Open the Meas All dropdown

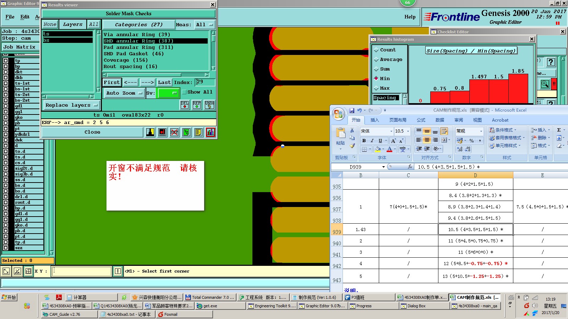pyautogui.click(x=205, y=25)
